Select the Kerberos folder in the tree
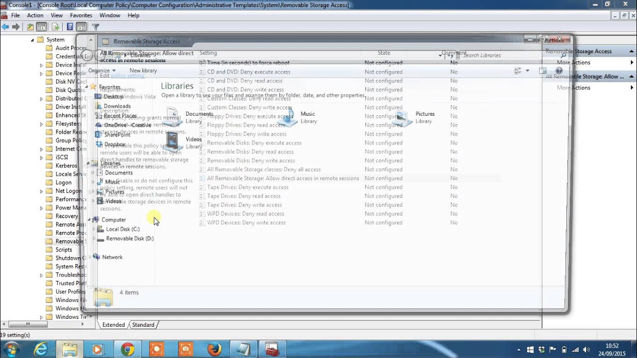This screenshot has width=637, height=358. tap(66, 166)
